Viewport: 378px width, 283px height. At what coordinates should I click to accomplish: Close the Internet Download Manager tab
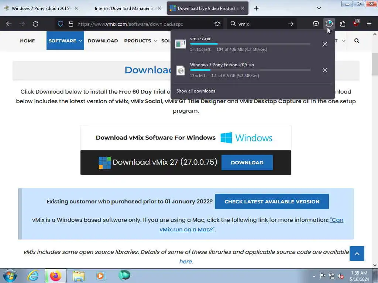tap(159, 8)
